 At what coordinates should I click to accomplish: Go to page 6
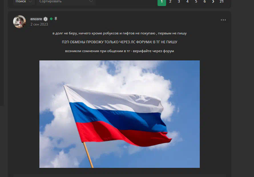click(x=205, y=2)
